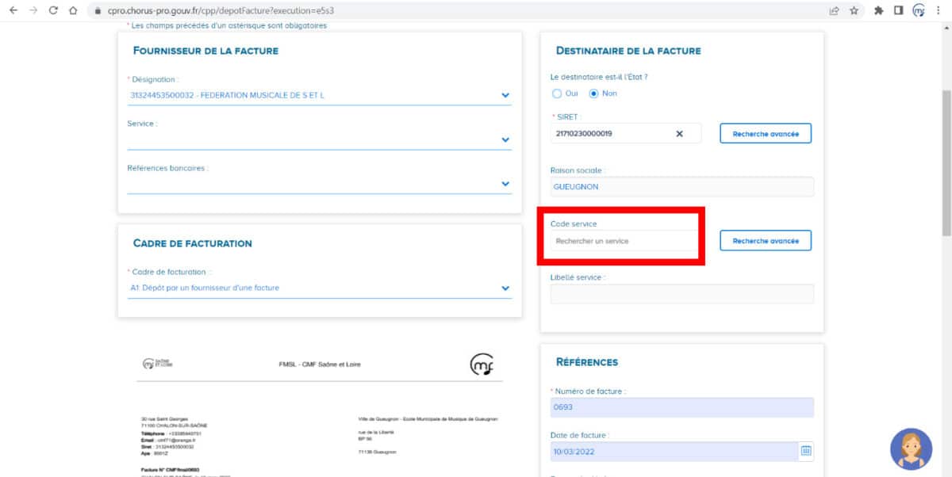This screenshot has width=952, height=477.
Task: Clear the SIRET field with the X
Action: tap(681, 133)
